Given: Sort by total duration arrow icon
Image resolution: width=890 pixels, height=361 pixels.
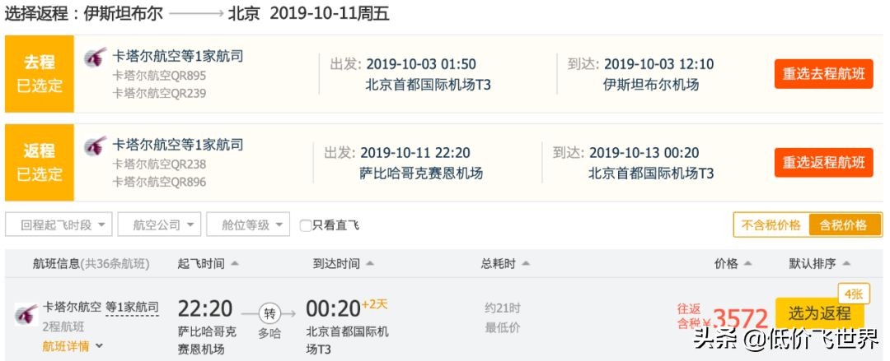Looking at the screenshot, I should (x=526, y=264).
